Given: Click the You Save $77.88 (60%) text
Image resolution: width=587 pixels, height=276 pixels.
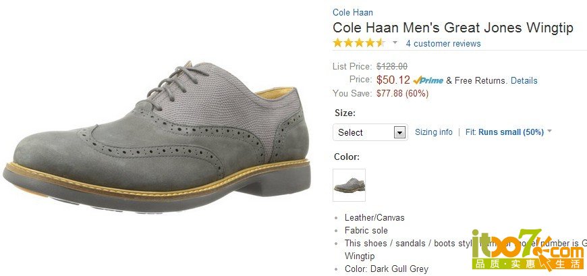Looking at the screenshot, I should click(x=381, y=93).
